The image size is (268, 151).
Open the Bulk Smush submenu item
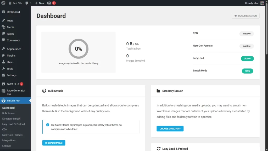click(9, 113)
